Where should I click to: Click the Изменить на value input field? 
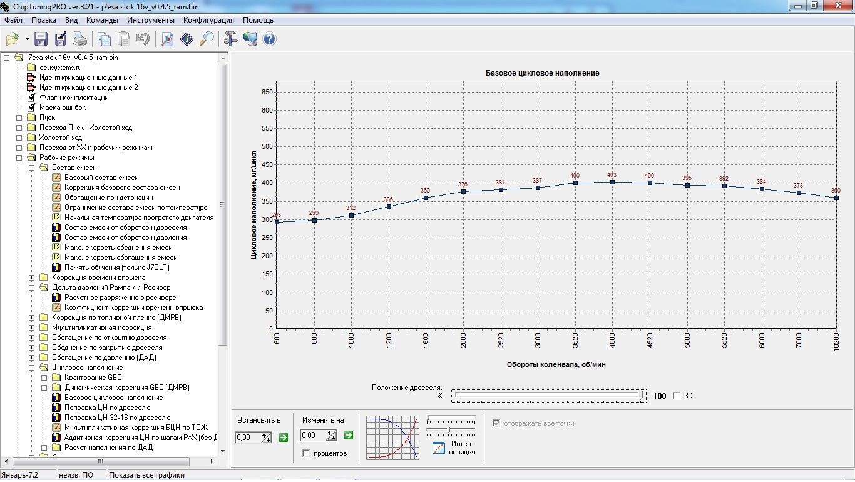[311, 436]
